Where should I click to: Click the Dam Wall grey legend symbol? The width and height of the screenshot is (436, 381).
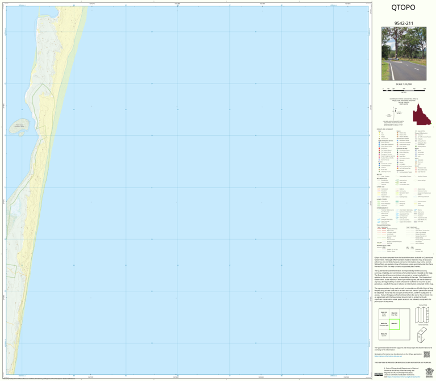click(x=416, y=221)
